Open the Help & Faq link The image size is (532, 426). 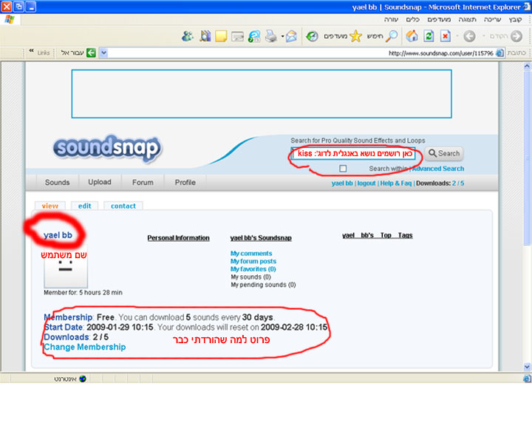(396, 183)
